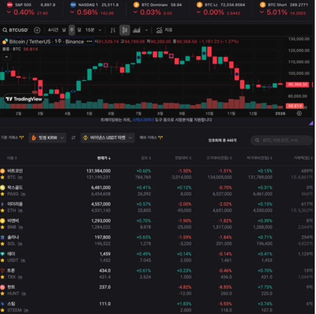
Task: Toggle the BTC favorite star
Action: (3, 177)
